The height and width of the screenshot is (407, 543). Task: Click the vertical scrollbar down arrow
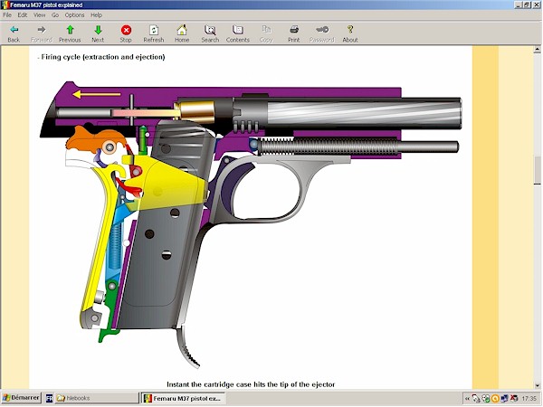[537, 385]
